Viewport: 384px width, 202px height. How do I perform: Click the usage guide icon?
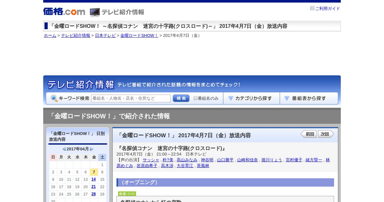[x=312, y=8]
